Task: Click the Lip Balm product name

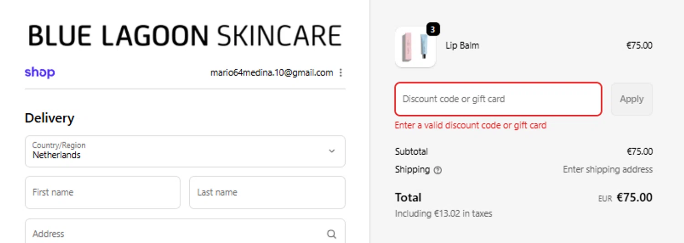Action: [462, 46]
